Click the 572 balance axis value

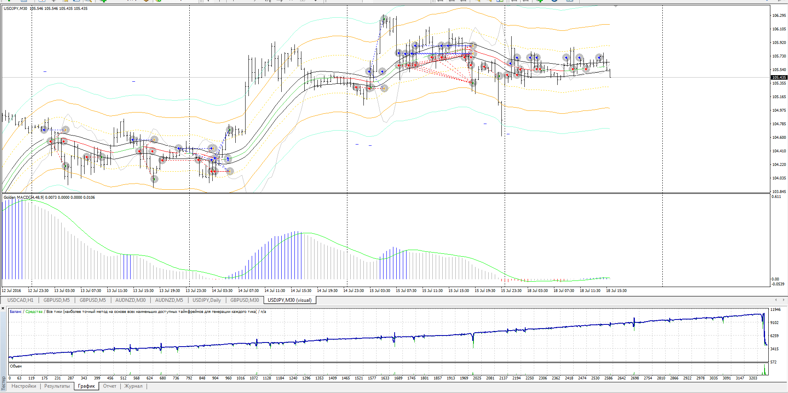[x=774, y=362]
